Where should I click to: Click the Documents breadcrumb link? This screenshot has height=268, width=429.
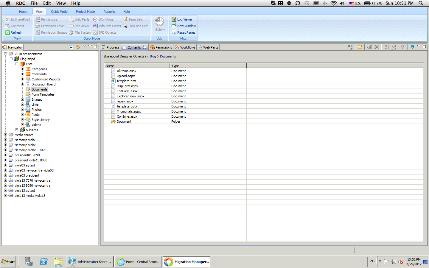(168, 56)
